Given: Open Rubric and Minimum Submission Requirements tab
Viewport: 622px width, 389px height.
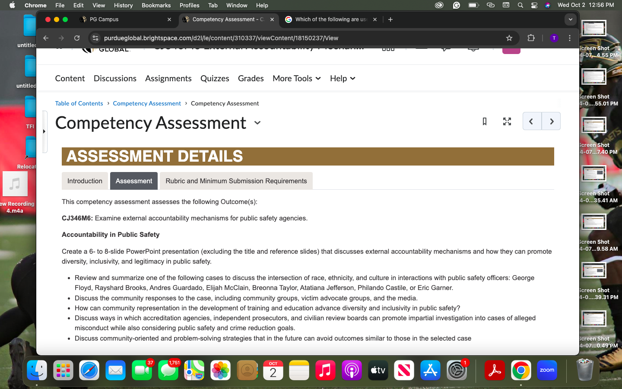Looking at the screenshot, I should click(236, 181).
